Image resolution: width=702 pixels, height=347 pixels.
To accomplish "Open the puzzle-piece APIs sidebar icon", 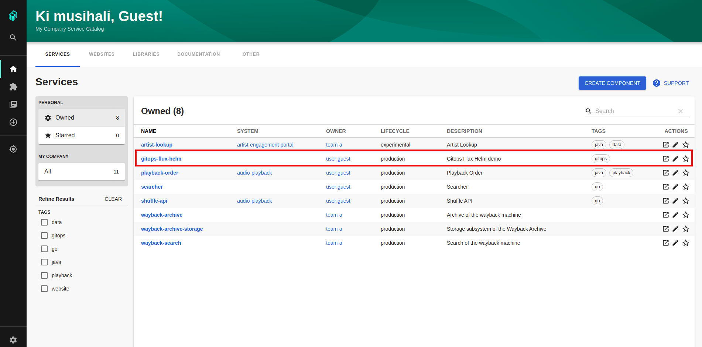I will point(13,87).
